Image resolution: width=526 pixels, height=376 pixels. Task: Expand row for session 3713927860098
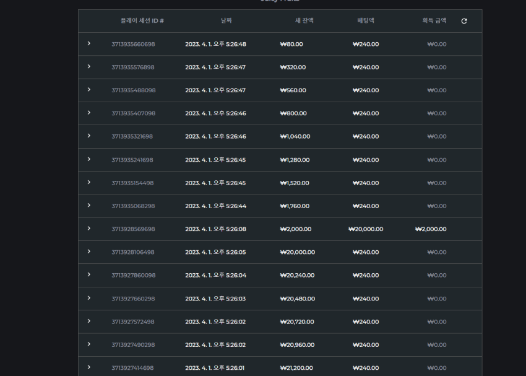click(89, 274)
